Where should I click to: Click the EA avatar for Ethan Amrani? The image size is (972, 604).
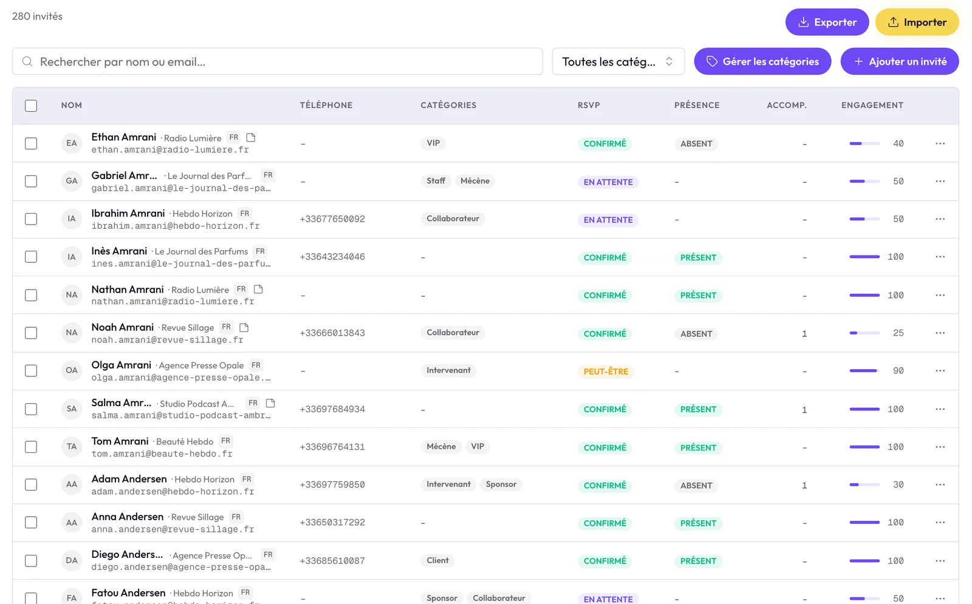(x=72, y=144)
